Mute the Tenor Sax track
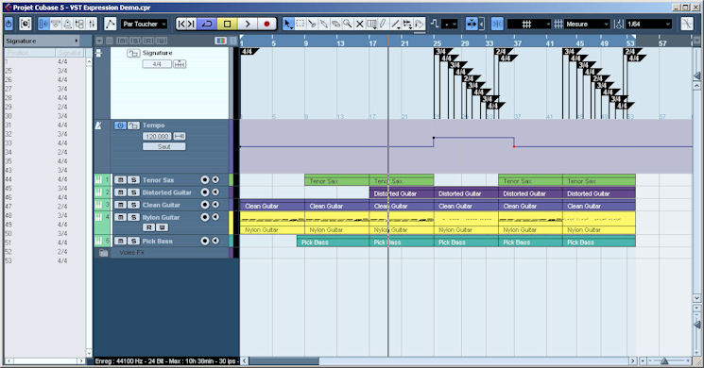704x368 pixels. point(120,179)
